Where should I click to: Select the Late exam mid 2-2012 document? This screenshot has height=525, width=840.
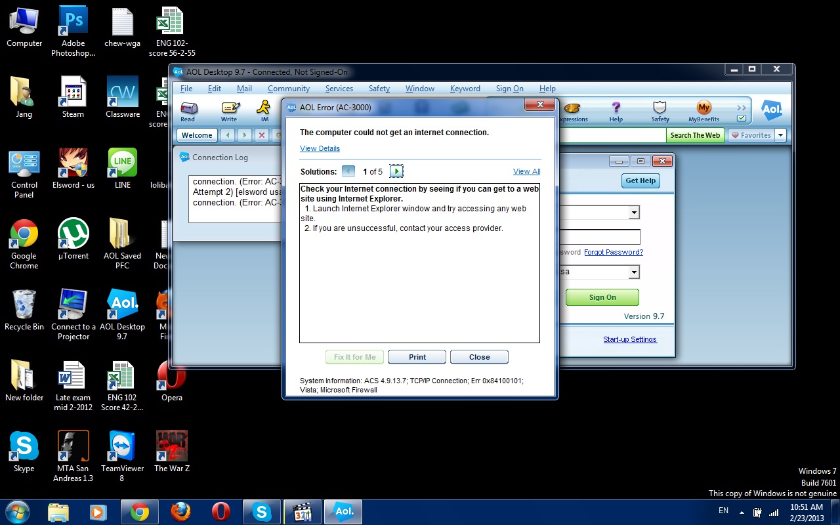(73, 386)
